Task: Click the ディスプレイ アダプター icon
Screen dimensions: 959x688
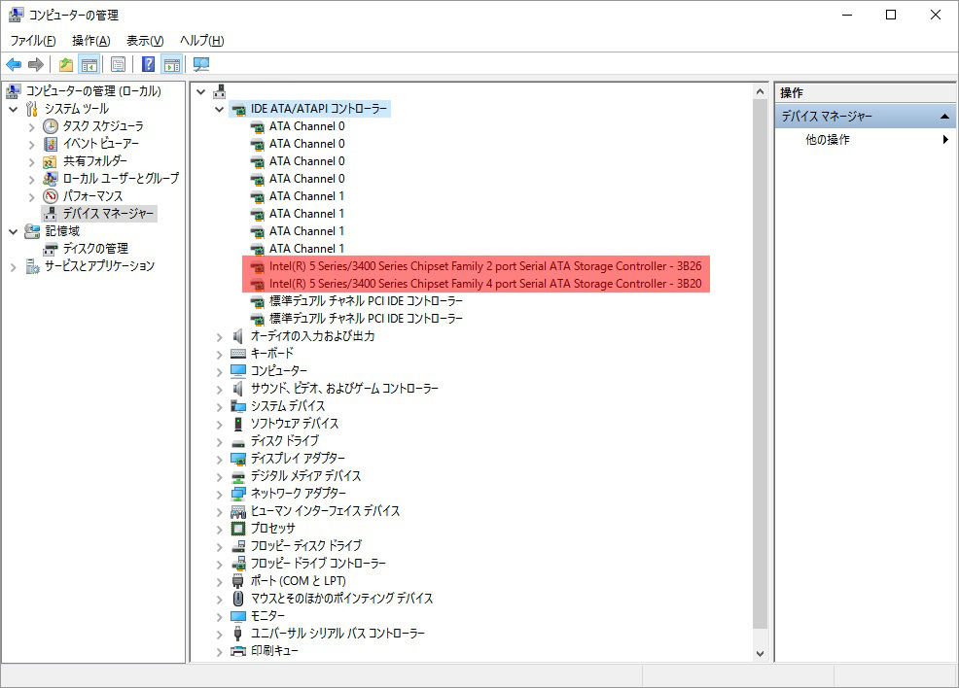Action: 238,459
